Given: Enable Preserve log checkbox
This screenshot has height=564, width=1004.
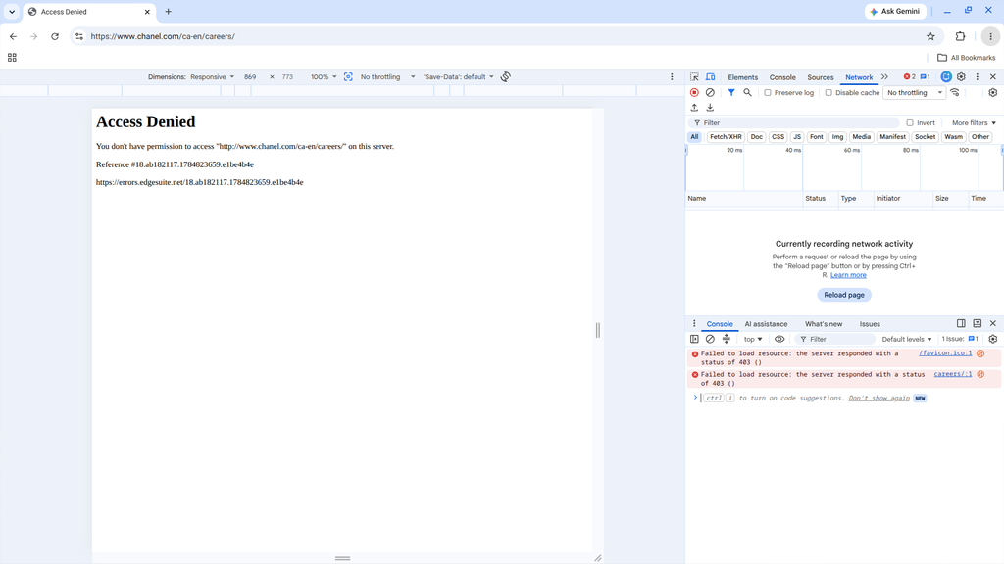Looking at the screenshot, I should pos(768,93).
